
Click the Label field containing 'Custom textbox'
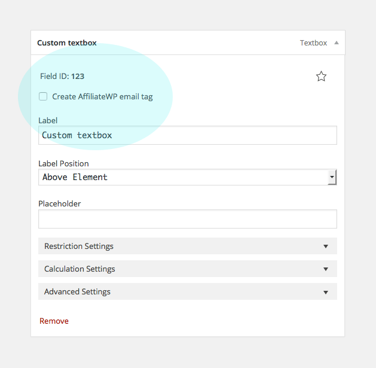(188, 135)
